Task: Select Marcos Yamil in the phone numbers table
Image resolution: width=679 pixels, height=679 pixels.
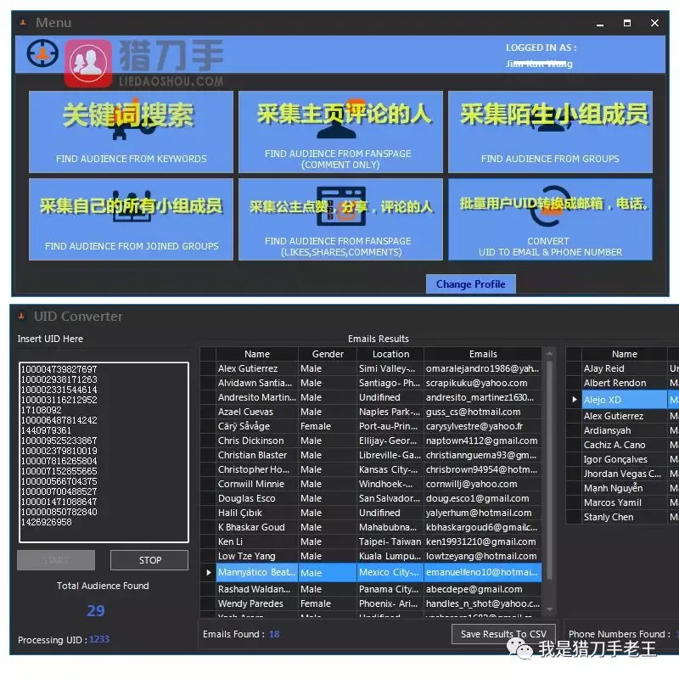Action: click(x=624, y=502)
